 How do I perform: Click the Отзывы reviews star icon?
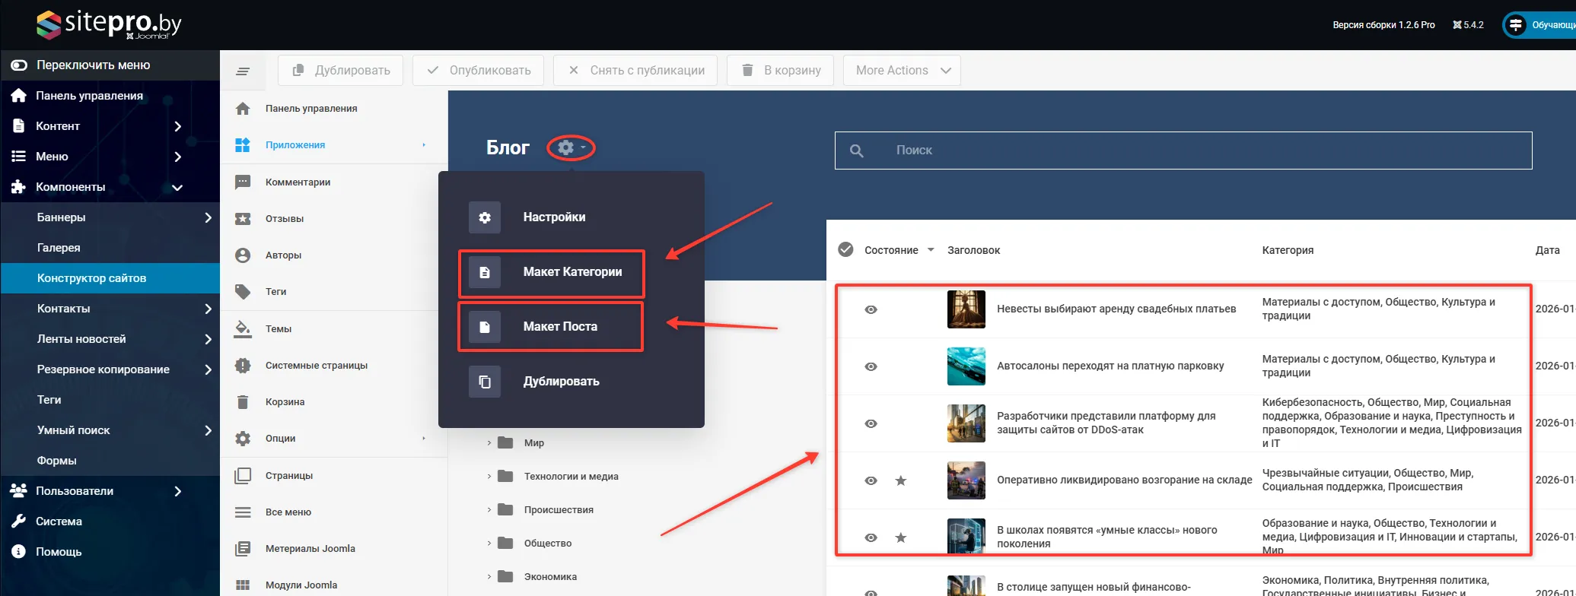coord(243,219)
